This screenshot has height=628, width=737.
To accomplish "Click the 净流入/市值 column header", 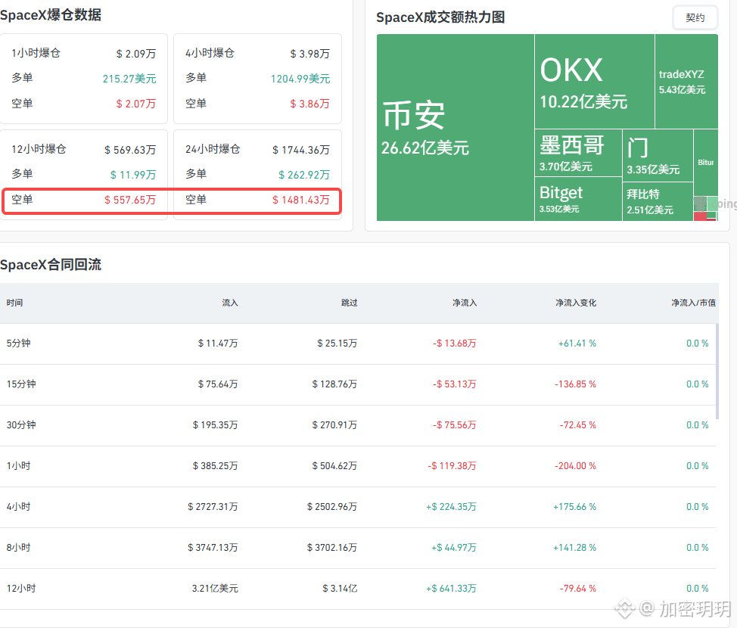I will [693, 303].
